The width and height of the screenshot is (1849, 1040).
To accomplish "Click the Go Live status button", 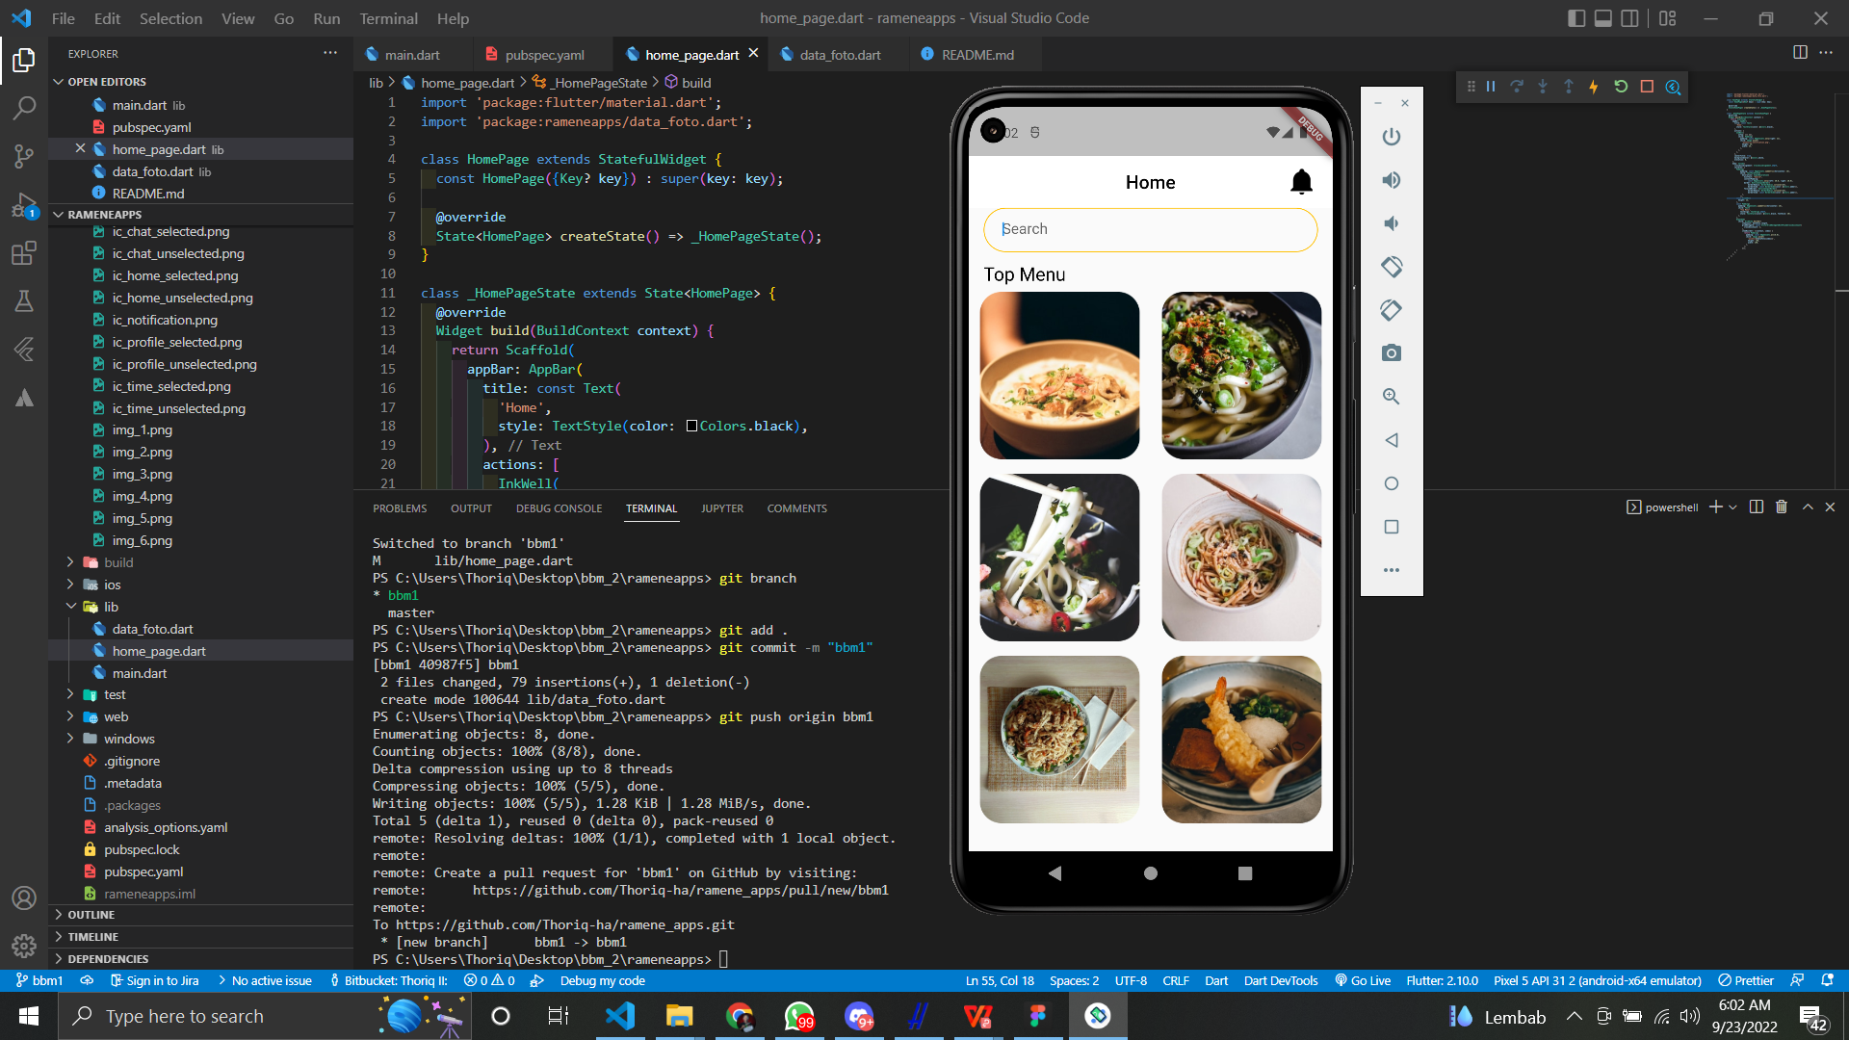I will tap(1363, 981).
